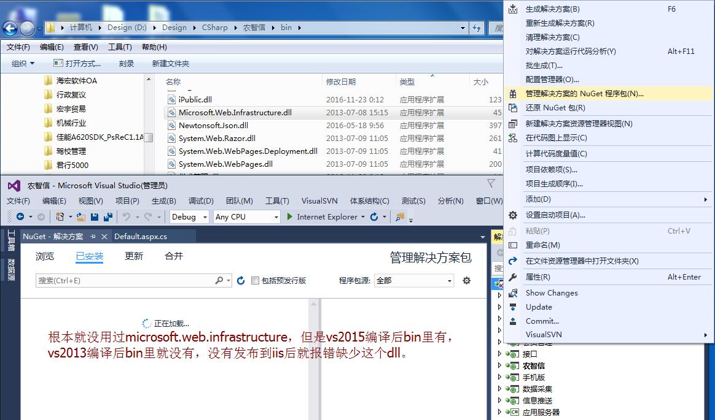
Task: Click the 数据源 side panel tab
Action: point(12,270)
